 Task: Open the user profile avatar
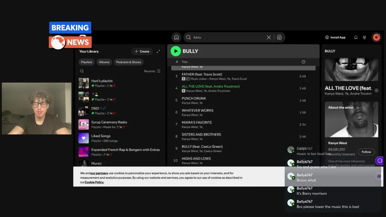[376, 37]
